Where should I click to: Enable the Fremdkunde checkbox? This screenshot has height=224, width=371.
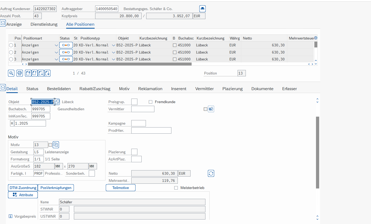point(151,102)
